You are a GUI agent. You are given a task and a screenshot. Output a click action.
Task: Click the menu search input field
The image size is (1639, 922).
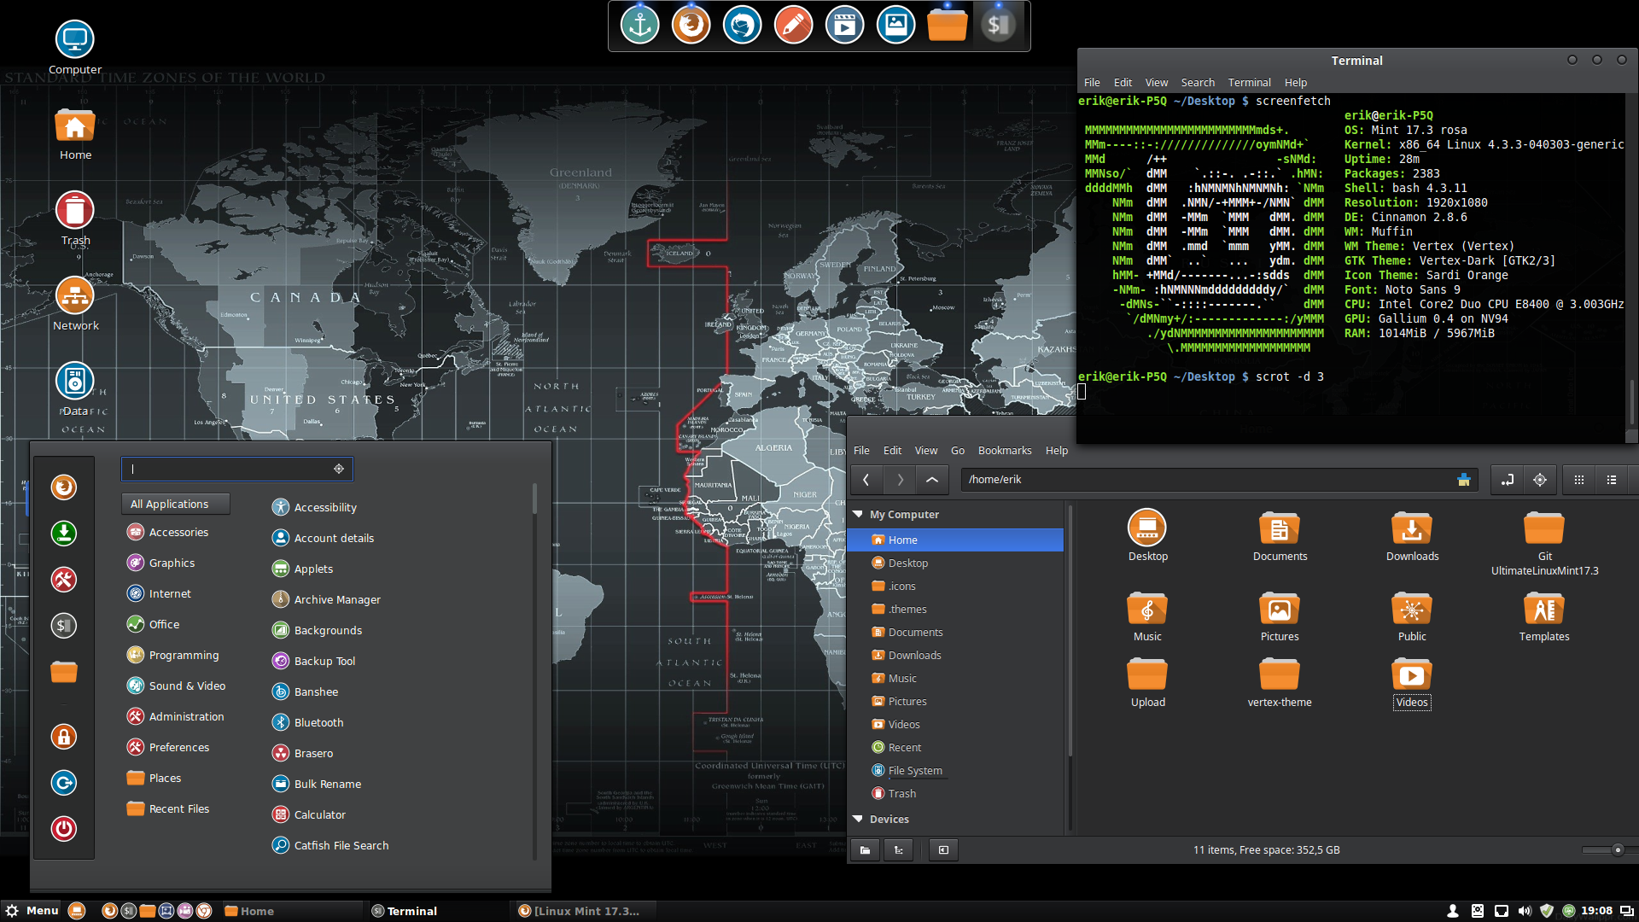pos(229,469)
